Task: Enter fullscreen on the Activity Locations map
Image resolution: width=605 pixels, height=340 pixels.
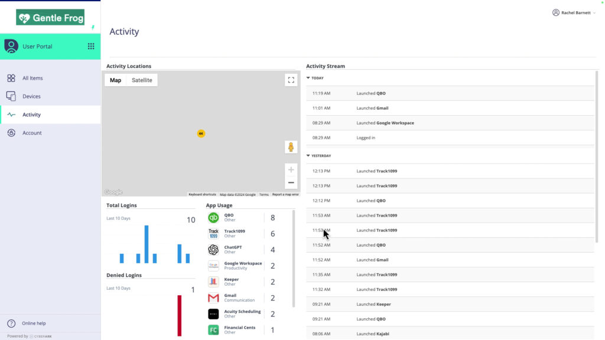Action: click(291, 80)
